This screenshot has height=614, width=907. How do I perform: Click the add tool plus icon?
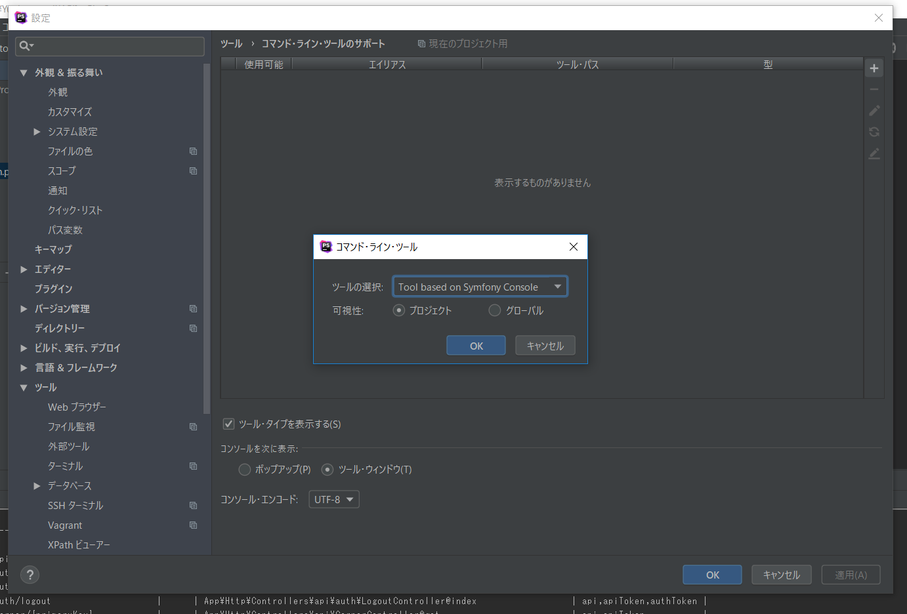click(x=874, y=68)
